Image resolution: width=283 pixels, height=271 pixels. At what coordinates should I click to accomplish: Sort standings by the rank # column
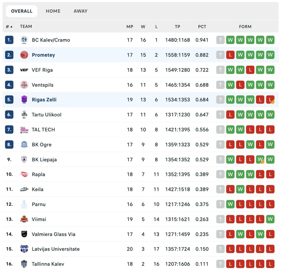pos(9,27)
